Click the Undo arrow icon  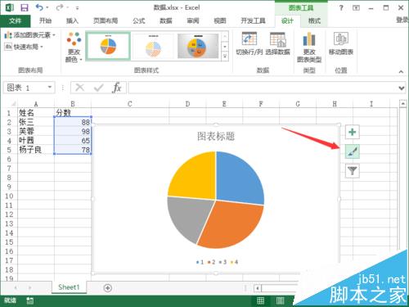(40, 7)
